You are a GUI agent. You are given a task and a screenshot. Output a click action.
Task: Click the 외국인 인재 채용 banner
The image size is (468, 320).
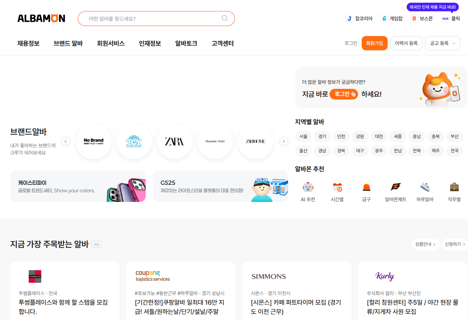tap(433, 7)
